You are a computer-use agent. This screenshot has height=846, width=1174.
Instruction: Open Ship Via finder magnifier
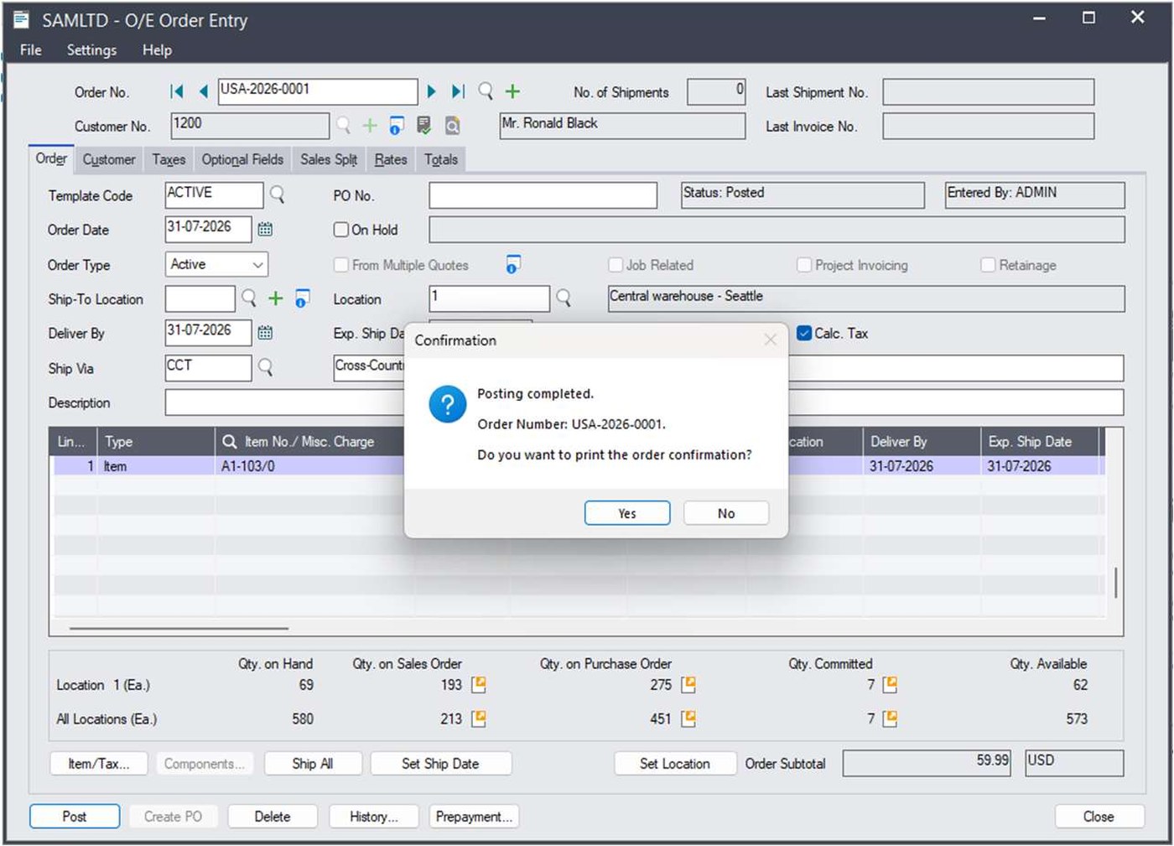[265, 367]
